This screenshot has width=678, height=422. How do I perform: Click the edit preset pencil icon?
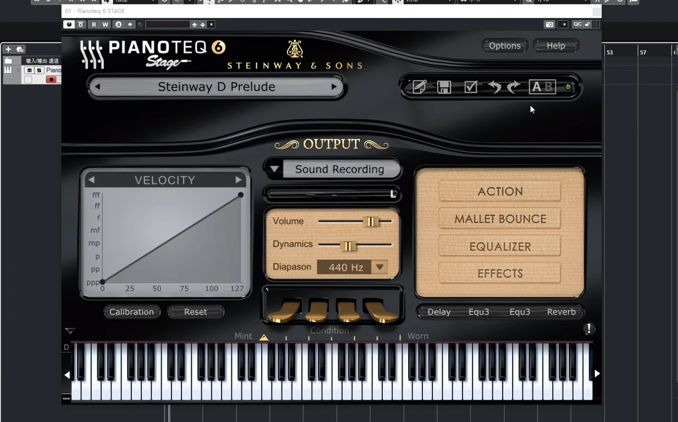coord(420,87)
